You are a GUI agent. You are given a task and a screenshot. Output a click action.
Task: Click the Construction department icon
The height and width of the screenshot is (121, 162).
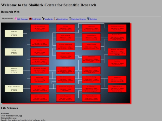tap(56, 19)
